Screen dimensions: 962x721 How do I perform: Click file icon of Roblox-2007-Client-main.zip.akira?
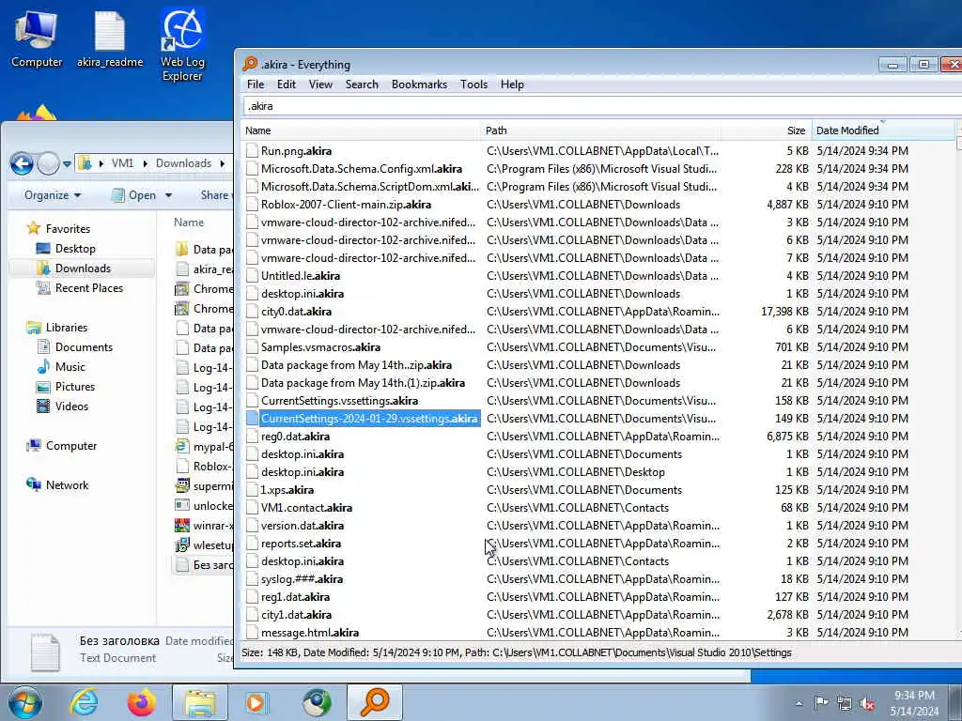252,204
